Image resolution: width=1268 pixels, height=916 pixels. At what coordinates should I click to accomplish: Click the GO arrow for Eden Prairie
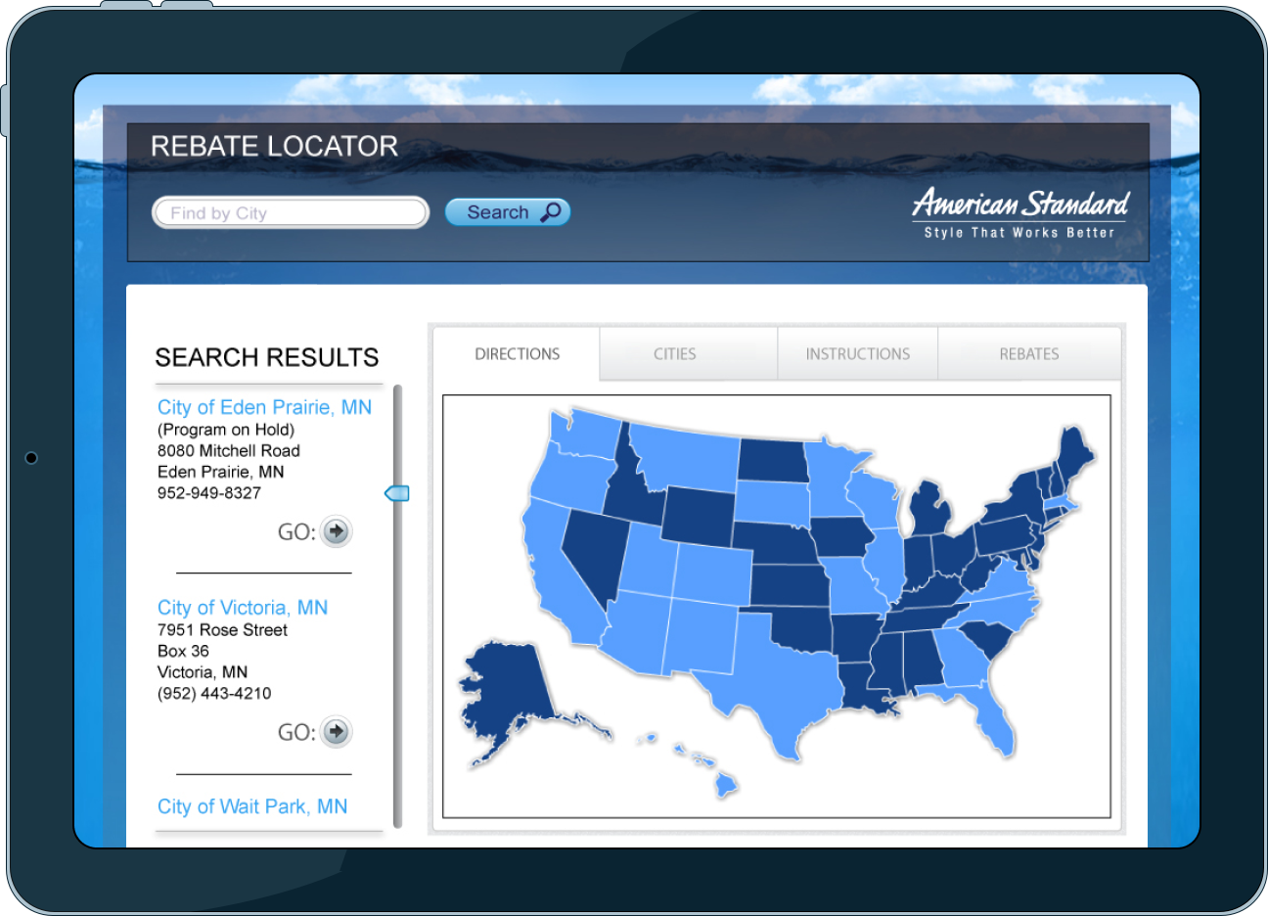click(x=336, y=531)
